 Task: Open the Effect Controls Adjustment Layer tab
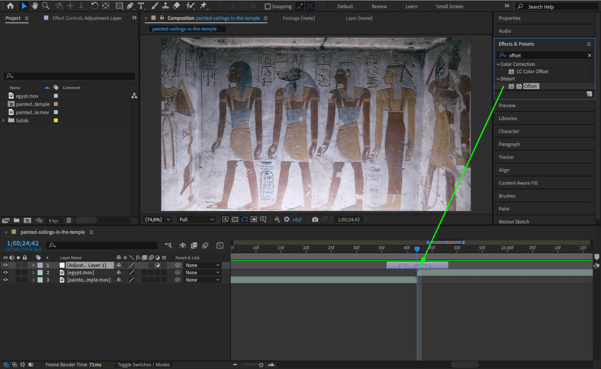click(87, 18)
